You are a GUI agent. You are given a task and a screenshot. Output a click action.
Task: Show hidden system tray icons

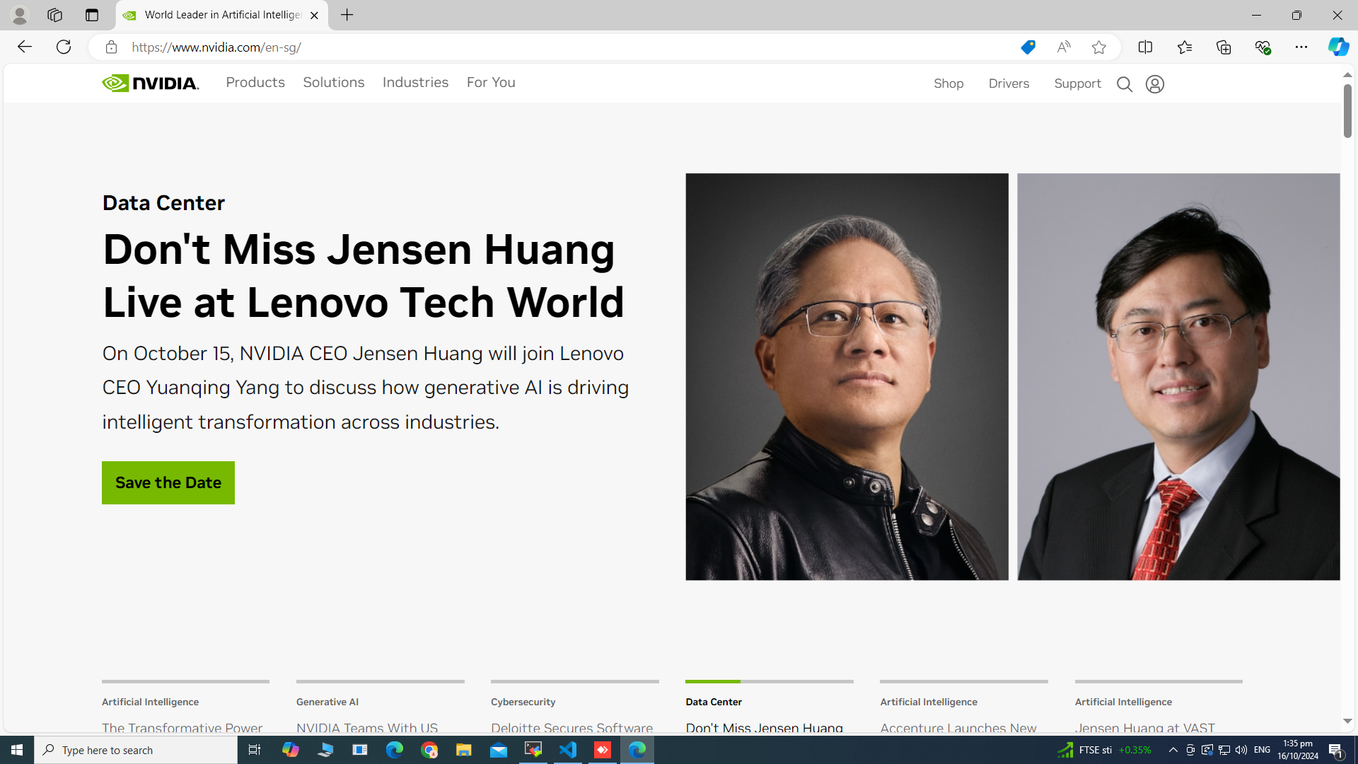[x=1173, y=750]
